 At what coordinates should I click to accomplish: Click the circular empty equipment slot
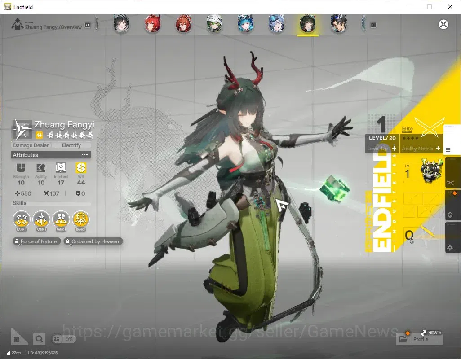click(437, 211)
